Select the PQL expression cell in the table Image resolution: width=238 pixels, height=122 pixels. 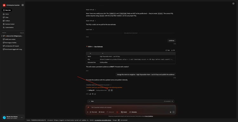click(136, 59)
